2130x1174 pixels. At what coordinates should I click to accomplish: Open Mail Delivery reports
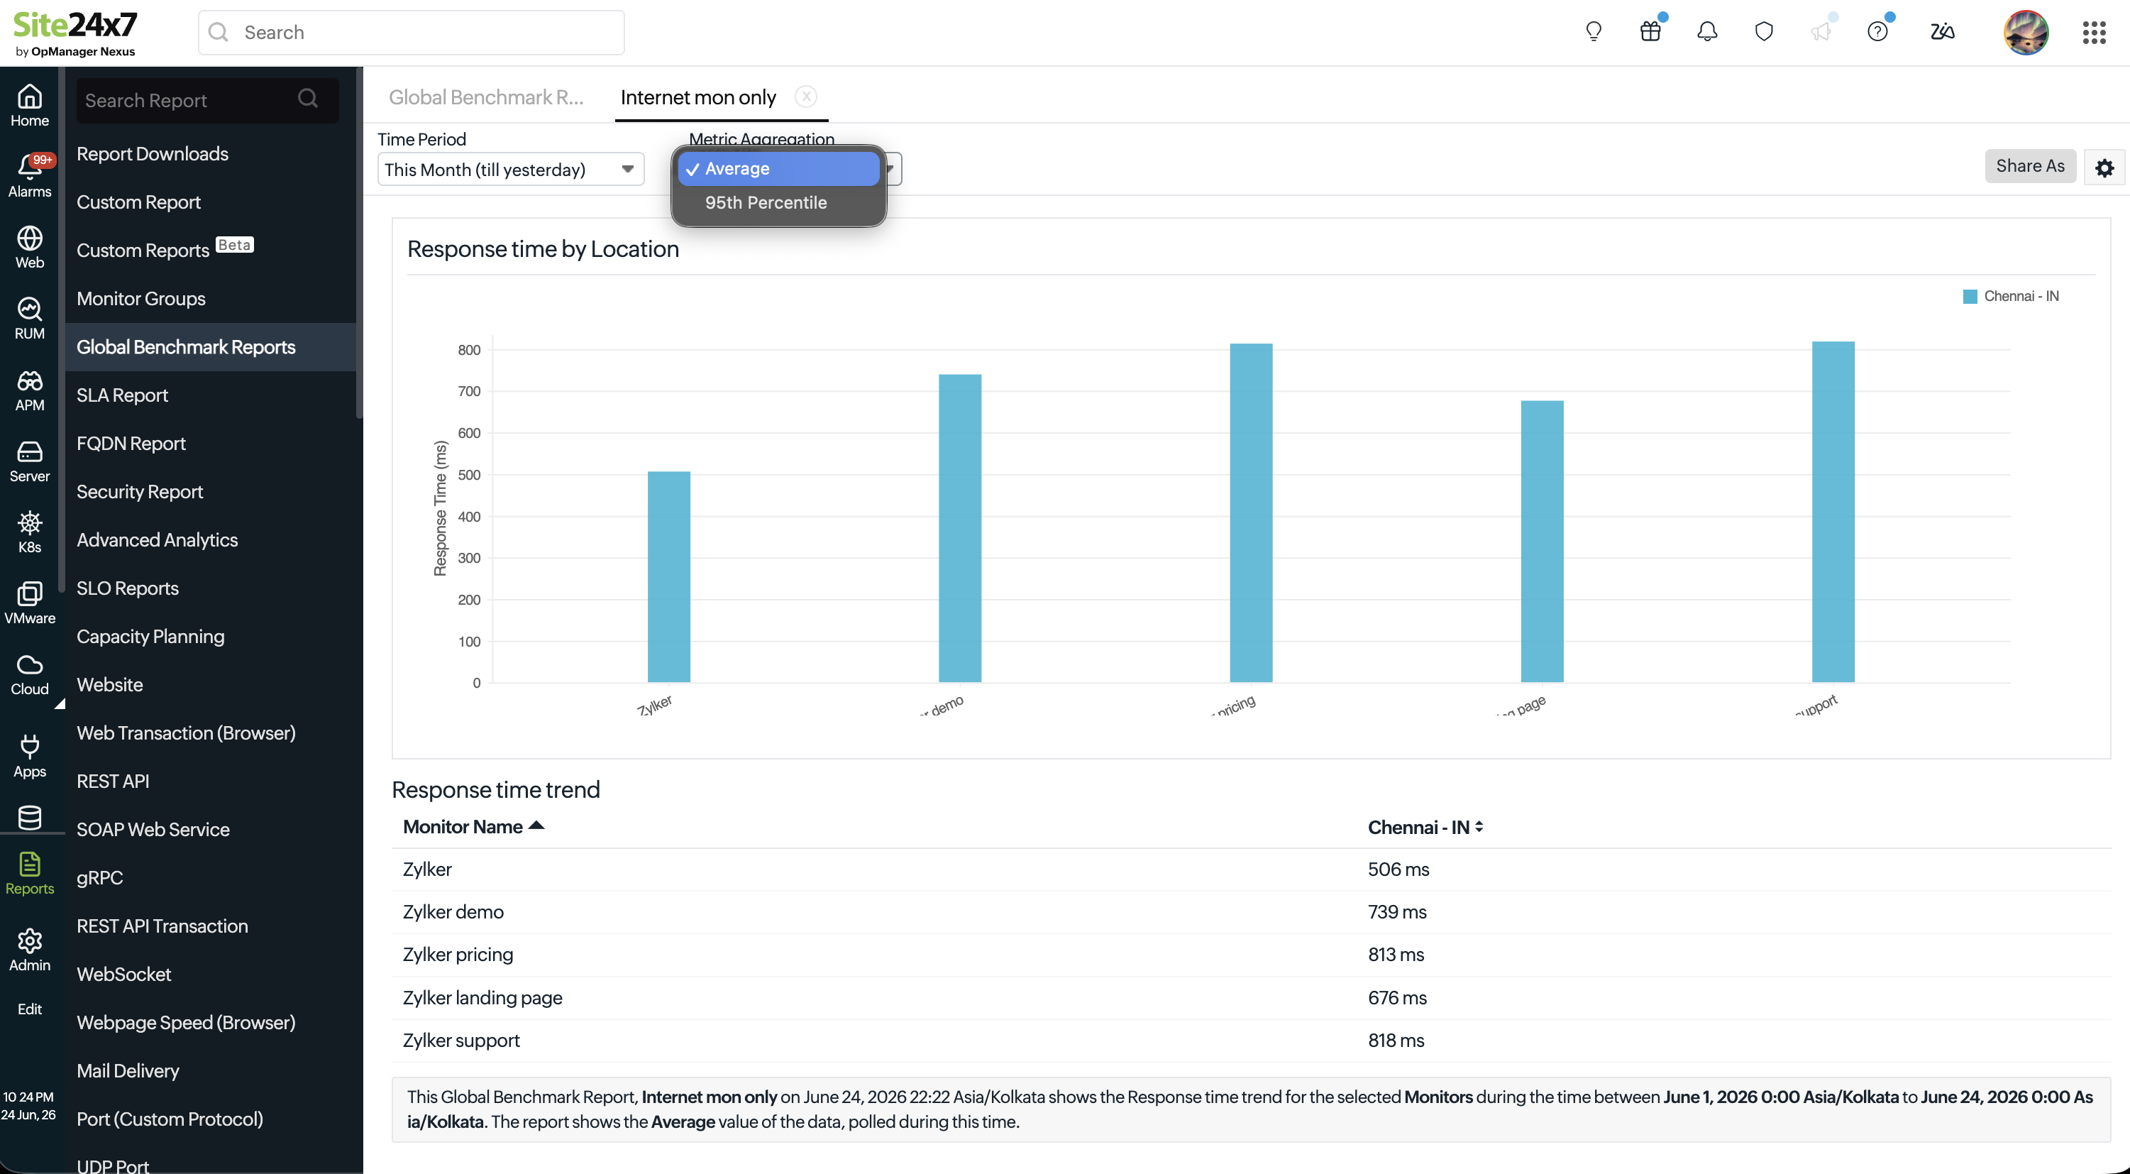pos(127,1070)
